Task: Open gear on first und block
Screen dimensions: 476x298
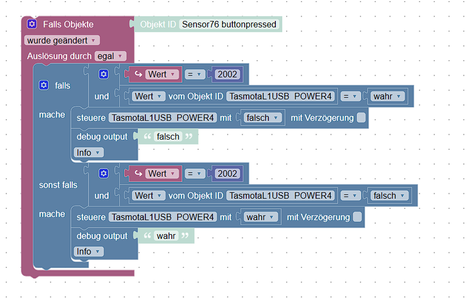Action: pyautogui.click(x=104, y=74)
